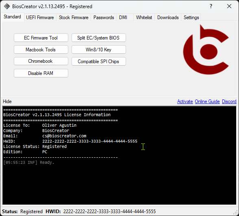239x216 pixels.
Task: Click the resize grip in status bar corner
Action: click(x=236, y=212)
